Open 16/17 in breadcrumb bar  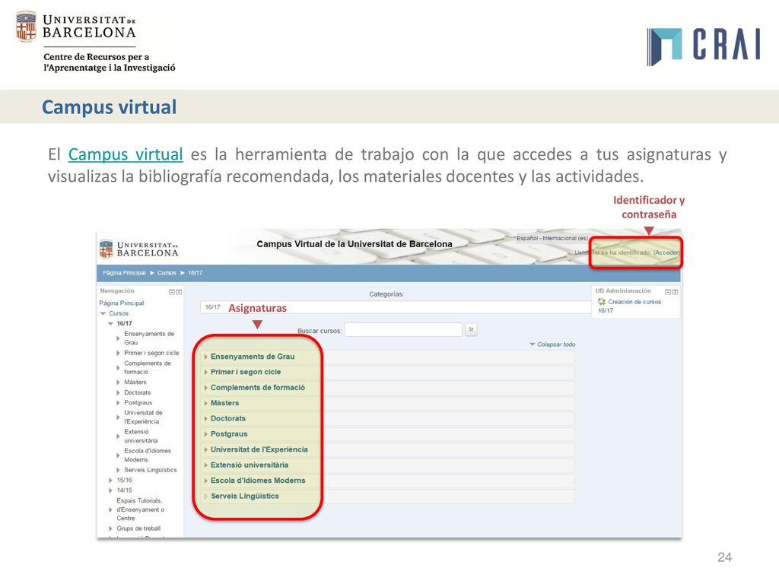[196, 273]
